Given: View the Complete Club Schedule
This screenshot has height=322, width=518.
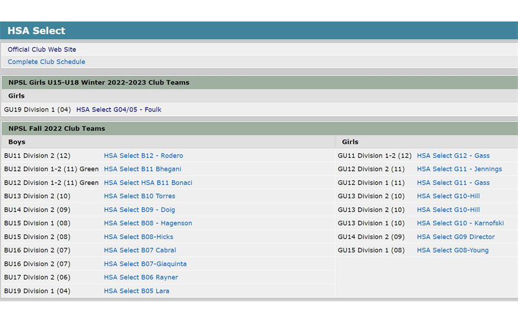Looking at the screenshot, I should click(46, 62).
